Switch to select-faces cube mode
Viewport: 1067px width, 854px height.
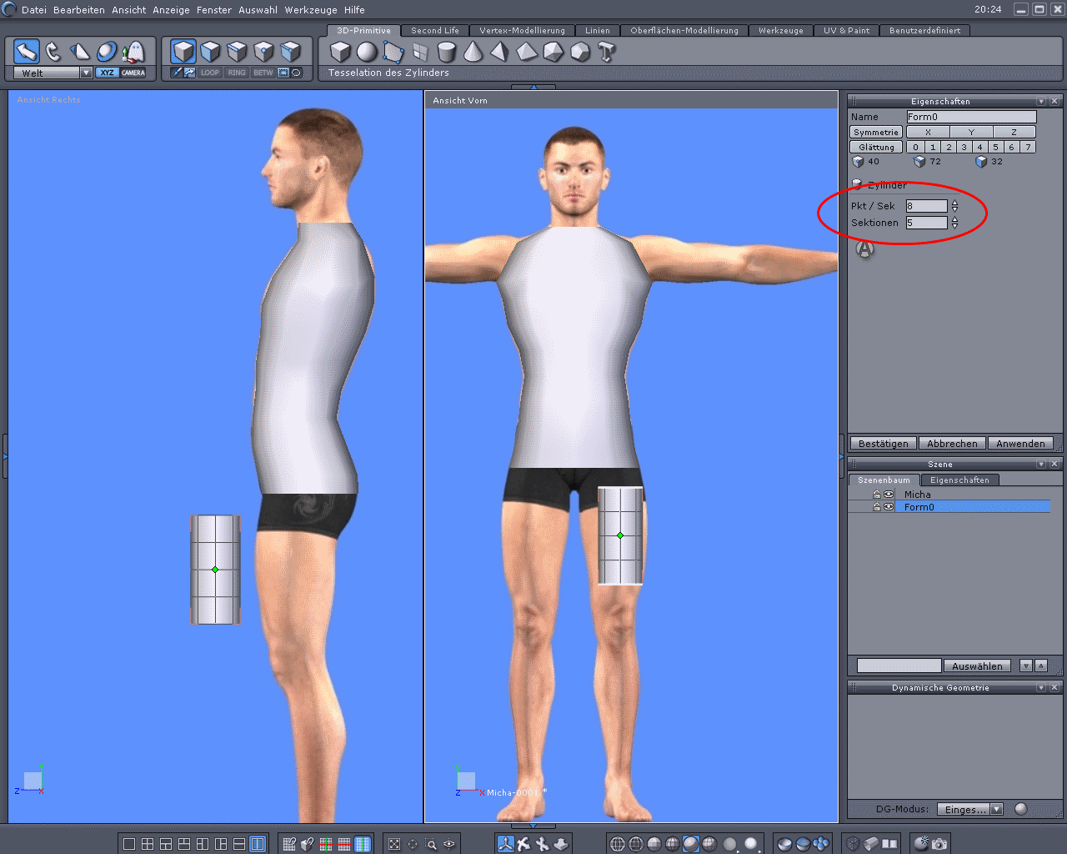[210, 52]
